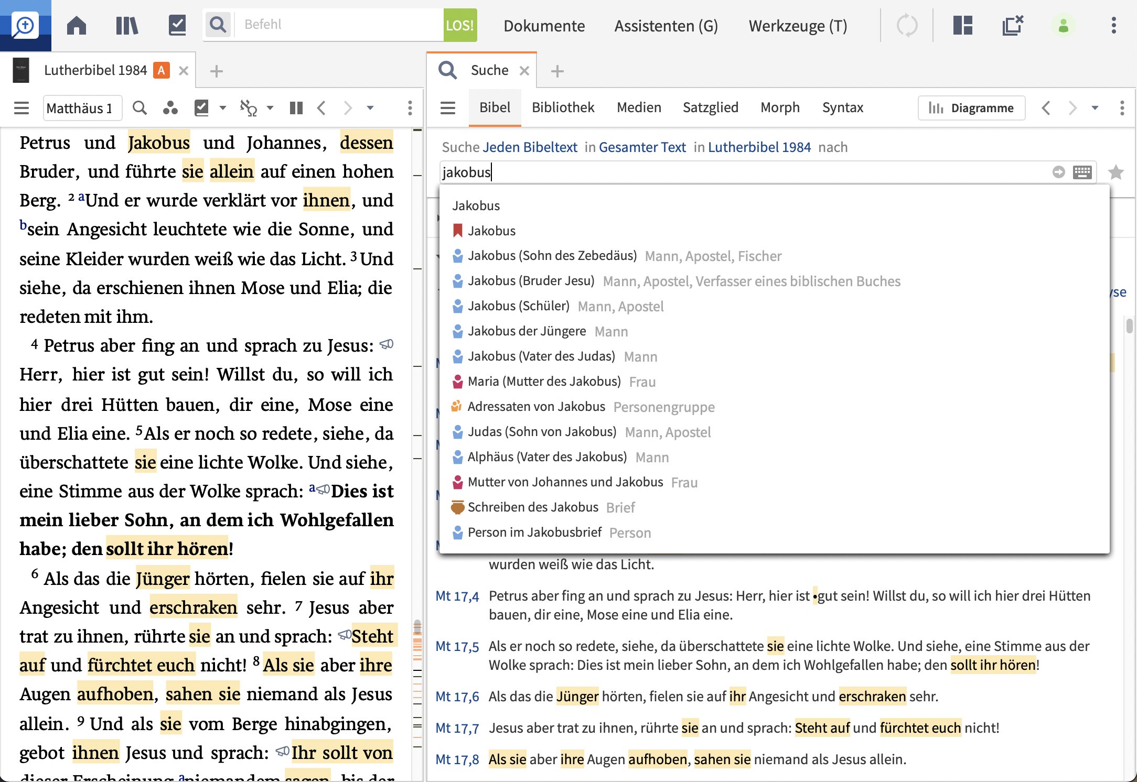This screenshot has height=782, width=1137.
Task: Switch to the Satzglied search tab
Action: tap(710, 107)
